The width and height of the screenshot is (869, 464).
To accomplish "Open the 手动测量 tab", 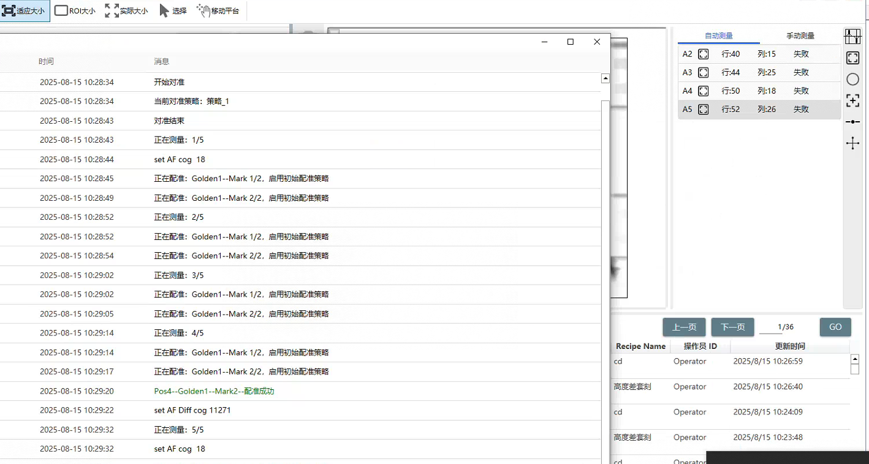I will click(x=800, y=36).
